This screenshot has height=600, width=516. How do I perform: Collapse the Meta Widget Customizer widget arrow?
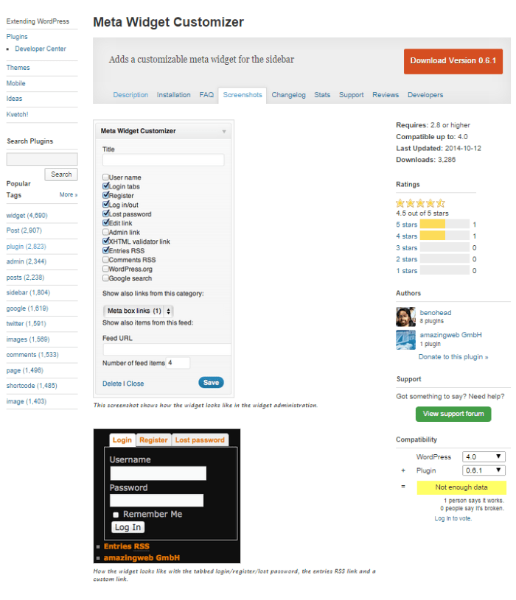pyautogui.click(x=224, y=131)
